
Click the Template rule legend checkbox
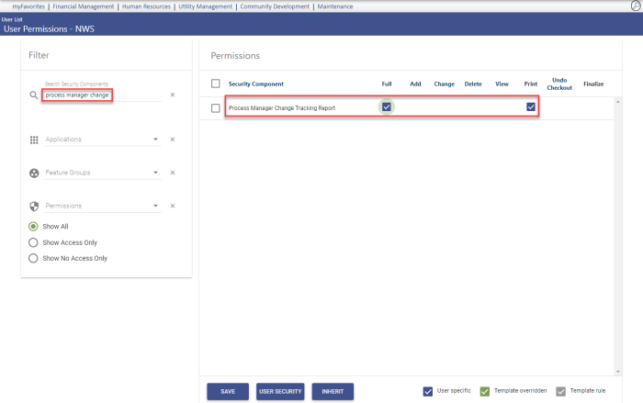(x=560, y=391)
